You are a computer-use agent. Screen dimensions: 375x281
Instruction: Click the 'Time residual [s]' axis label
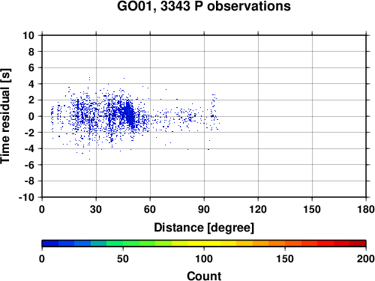click(5, 116)
